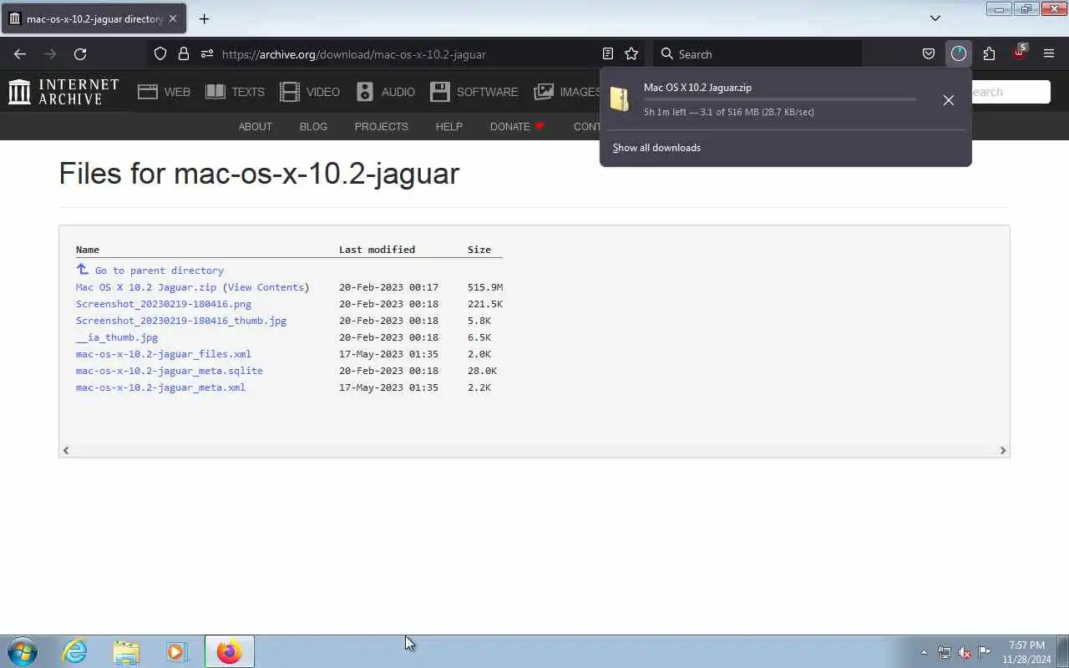Open the Internet Archive logo home link
Screen dimensions: 1069x668
coord(63,92)
